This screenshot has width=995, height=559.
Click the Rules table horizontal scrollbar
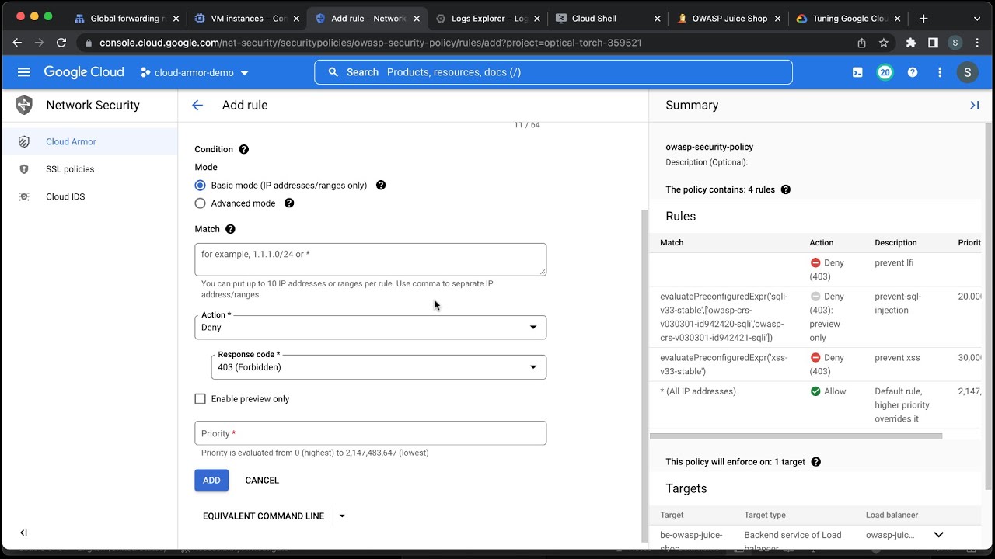coord(796,436)
